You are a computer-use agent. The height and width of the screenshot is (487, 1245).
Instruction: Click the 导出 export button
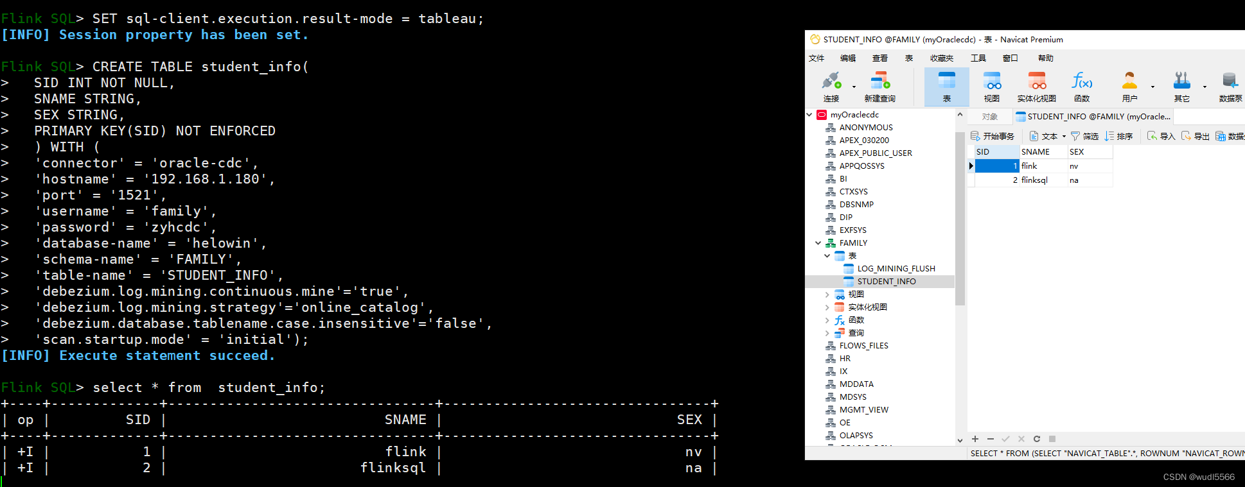[x=1195, y=136]
